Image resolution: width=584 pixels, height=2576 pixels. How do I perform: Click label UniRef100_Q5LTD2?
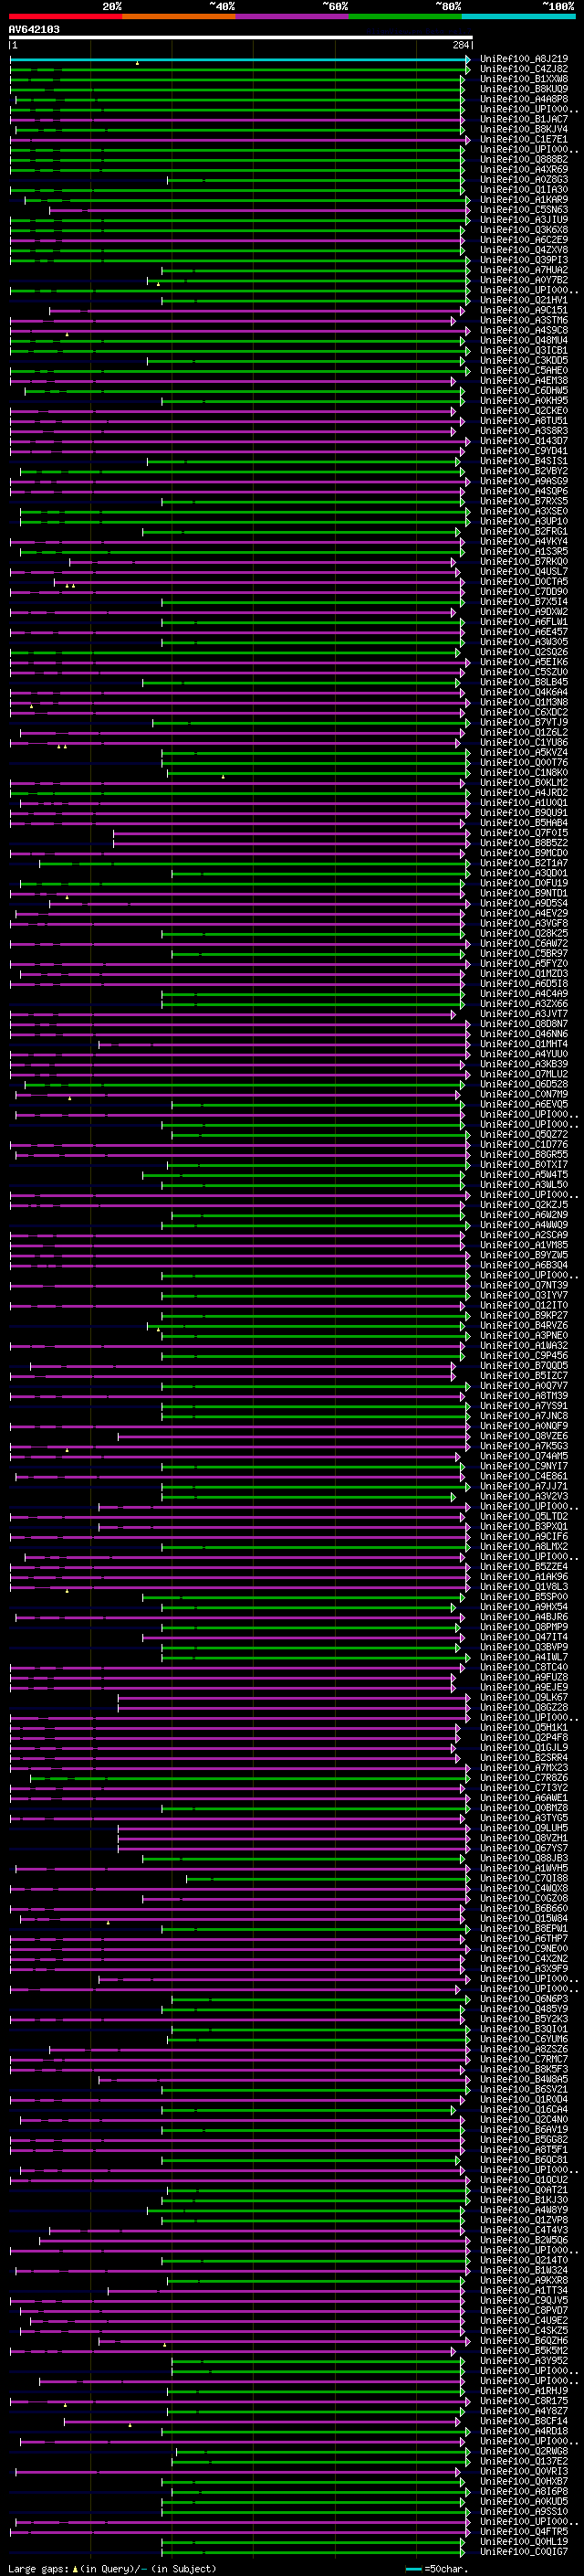(x=524, y=1516)
